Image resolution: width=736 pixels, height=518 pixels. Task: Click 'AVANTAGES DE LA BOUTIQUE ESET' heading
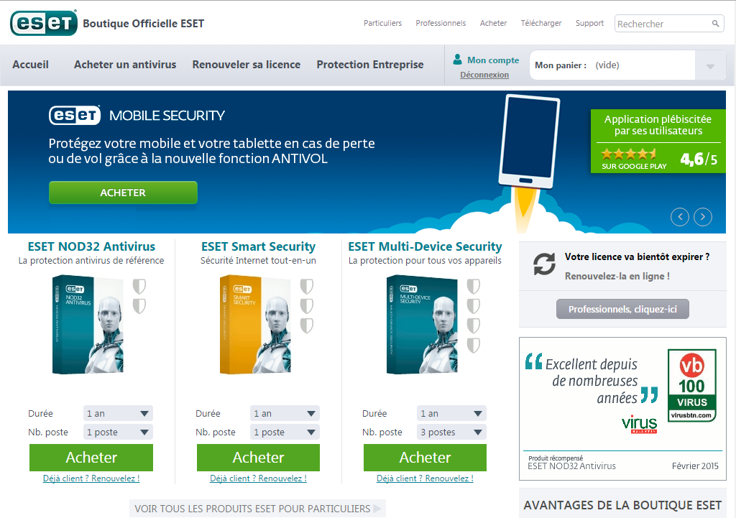pyautogui.click(x=622, y=505)
